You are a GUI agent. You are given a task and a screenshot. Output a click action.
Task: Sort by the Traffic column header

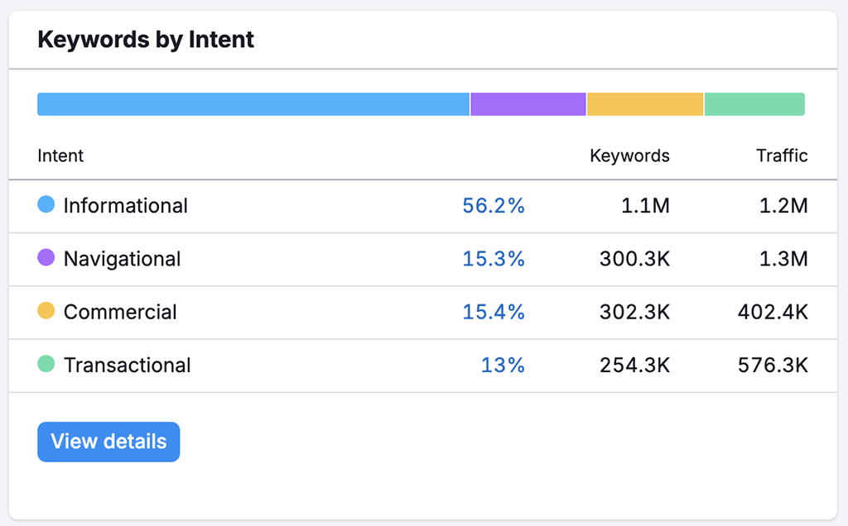point(782,155)
